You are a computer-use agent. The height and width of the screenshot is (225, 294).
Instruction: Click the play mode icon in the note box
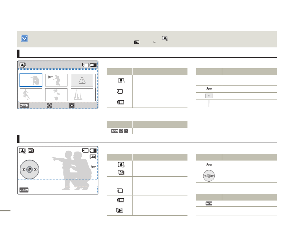[137, 42]
